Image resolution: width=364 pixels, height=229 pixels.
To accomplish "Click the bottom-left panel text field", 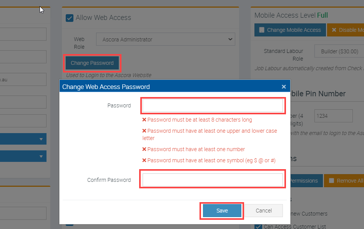I will [23, 213].
